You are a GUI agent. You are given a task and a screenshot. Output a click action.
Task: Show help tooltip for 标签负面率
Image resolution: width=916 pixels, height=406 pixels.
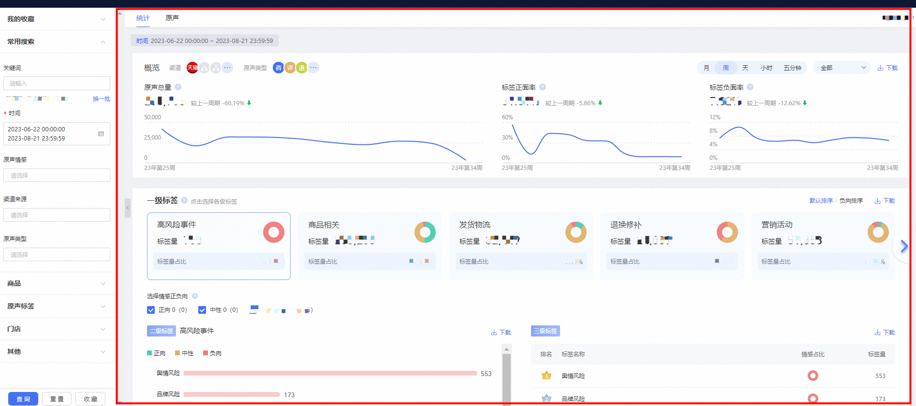click(750, 87)
